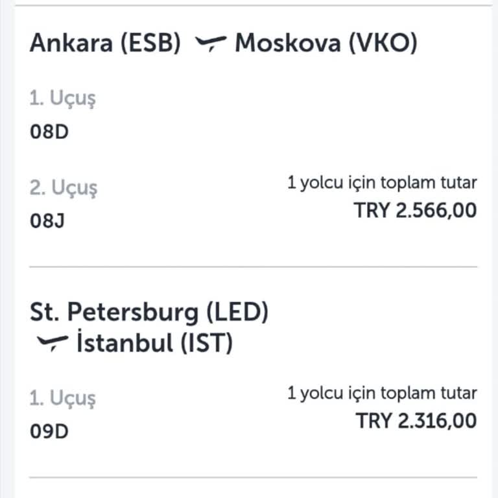Viewport: 498px width, 498px height.
Task: Click the airplane icon beside İstanbul (IST)
Action: pyautogui.click(x=53, y=342)
